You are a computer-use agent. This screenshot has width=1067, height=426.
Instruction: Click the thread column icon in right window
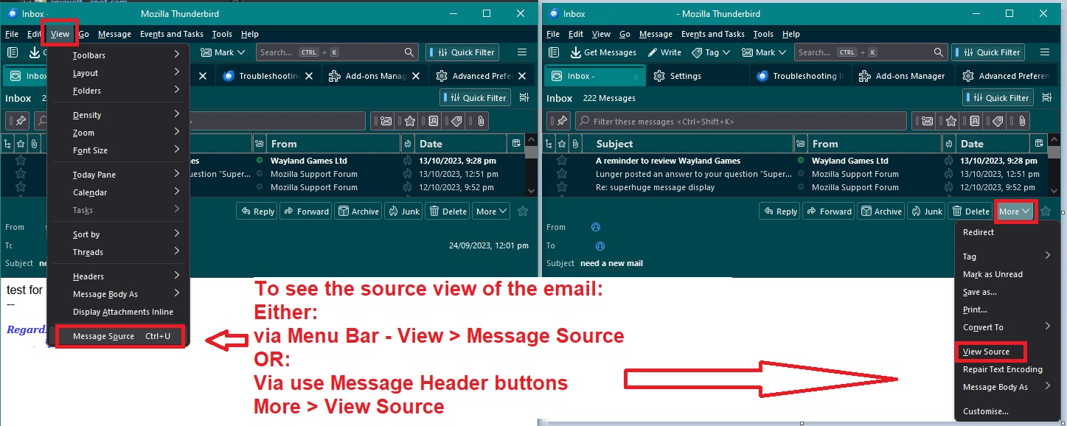point(549,144)
